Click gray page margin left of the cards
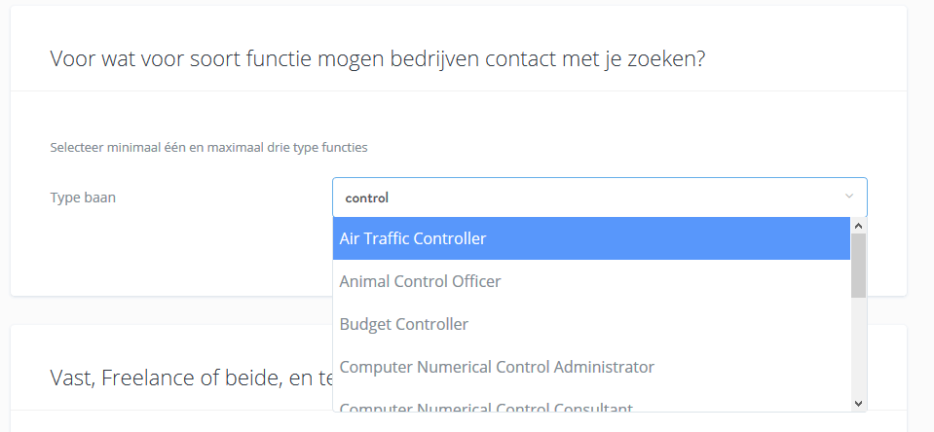 point(5,195)
